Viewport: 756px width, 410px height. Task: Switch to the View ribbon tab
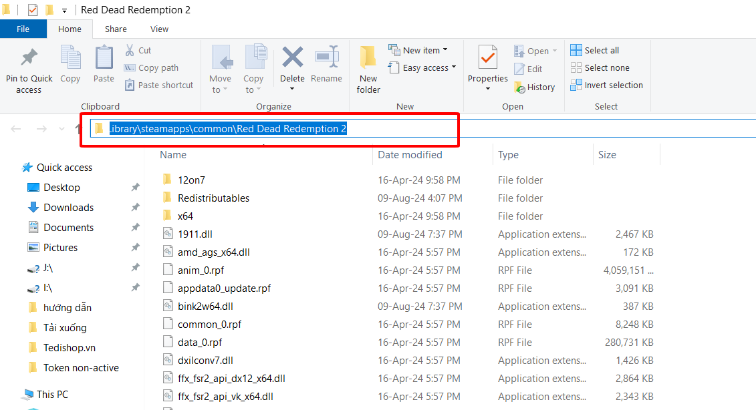[x=159, y=29]
